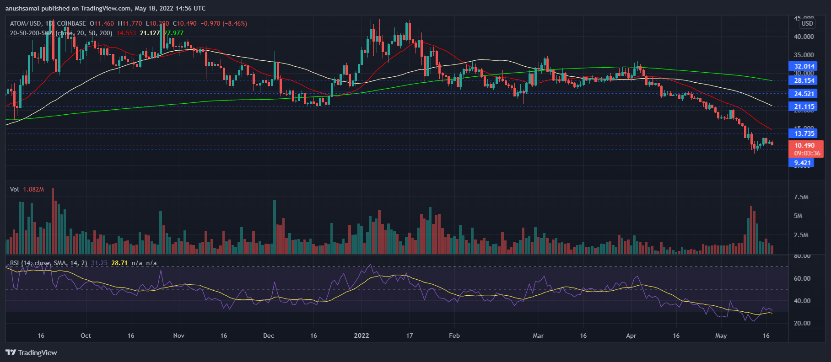Click the white SMA value 21.127
The image size is (831, 362).
pyautogui.click(x=150, y=33)
